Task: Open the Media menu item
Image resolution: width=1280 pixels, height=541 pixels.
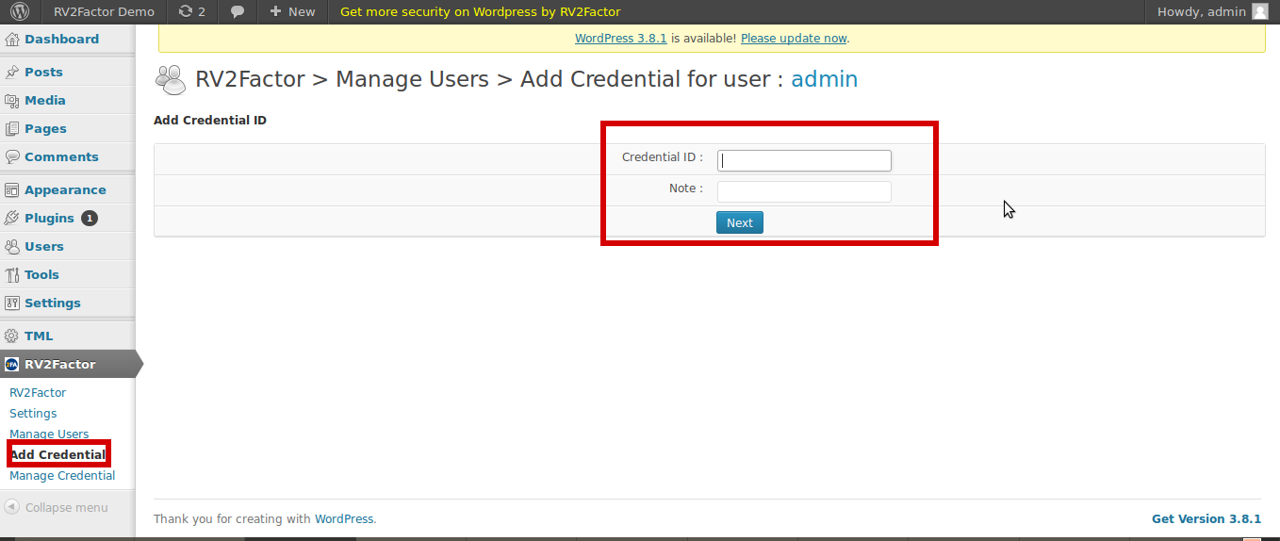Action: point(45,100)
